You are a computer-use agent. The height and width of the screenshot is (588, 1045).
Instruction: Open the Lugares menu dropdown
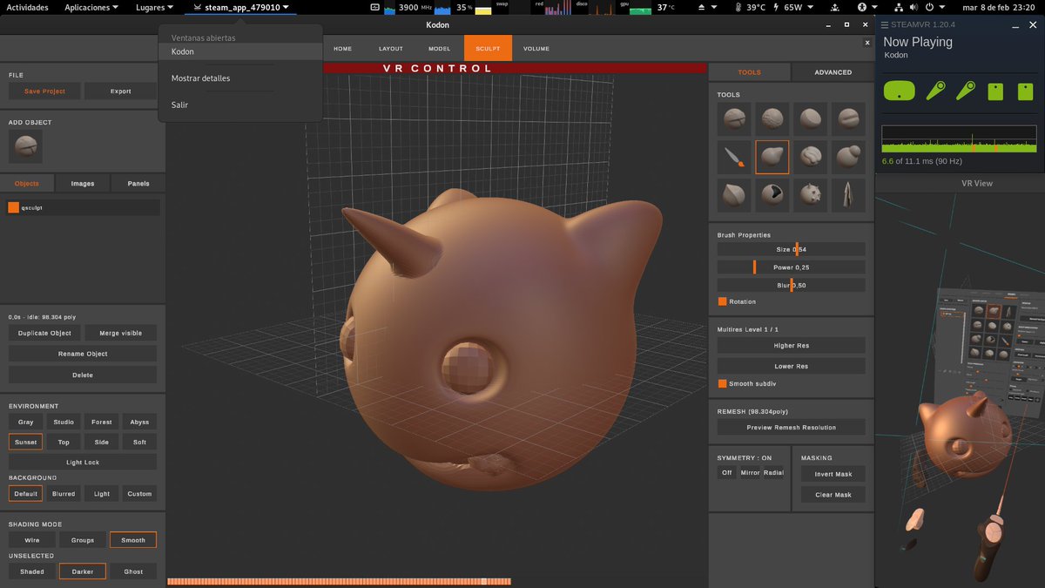point(154,7)
